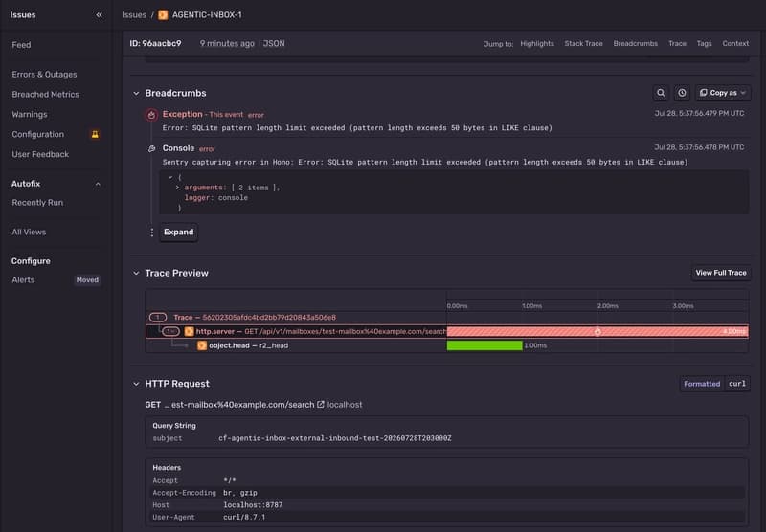Click the object.head span project icon
The height and width of the screenshot is (532, 766).
(202, 345)
